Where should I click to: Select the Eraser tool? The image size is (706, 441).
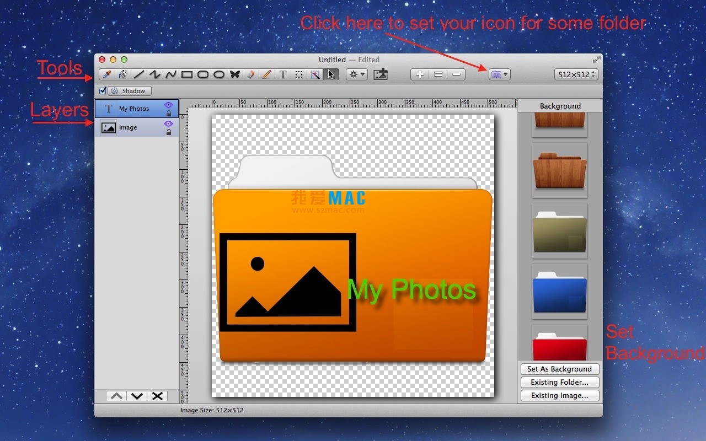click(x=250, y=74)
